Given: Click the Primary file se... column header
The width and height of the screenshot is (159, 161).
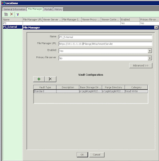Looking at the screenshot, I should click(149, 19).
